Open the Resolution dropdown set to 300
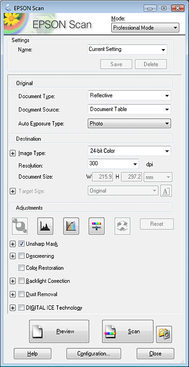This screenshot has height=367, width=189. [x=113, y=164]
